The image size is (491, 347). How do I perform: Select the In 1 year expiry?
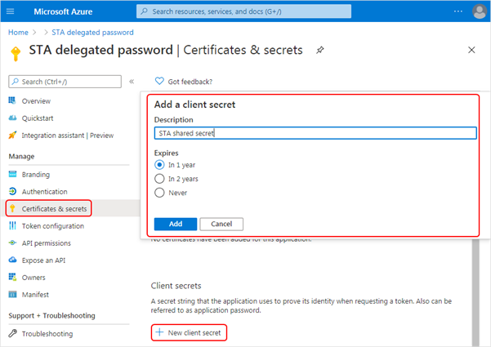[159, 165]
